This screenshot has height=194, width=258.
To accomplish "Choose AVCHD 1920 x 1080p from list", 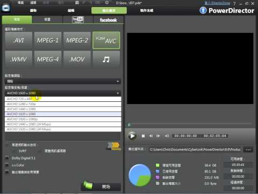I will coord(63,119).
